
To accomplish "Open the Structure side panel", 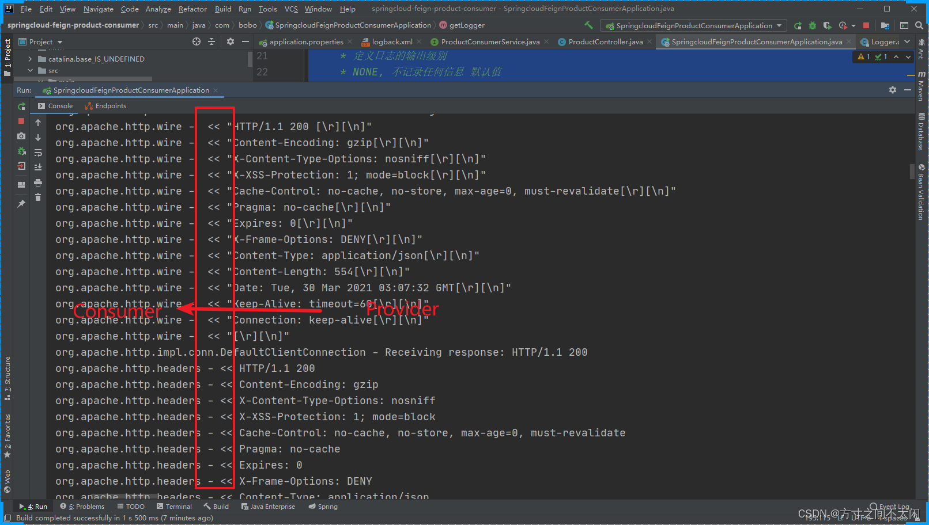I will [7, 378].
